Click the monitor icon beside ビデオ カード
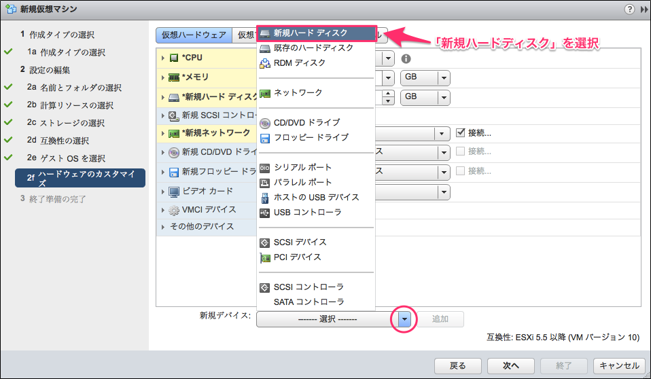Viewport: 651px width, 379px height. point(173,192)
